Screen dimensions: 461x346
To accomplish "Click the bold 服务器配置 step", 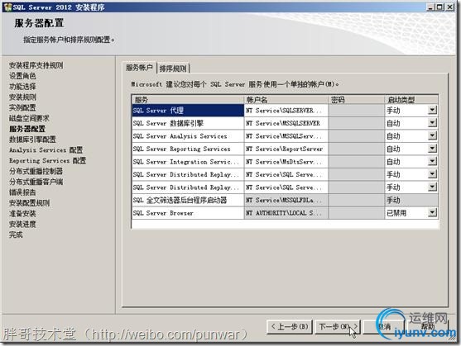I will [x=27, y=129].
